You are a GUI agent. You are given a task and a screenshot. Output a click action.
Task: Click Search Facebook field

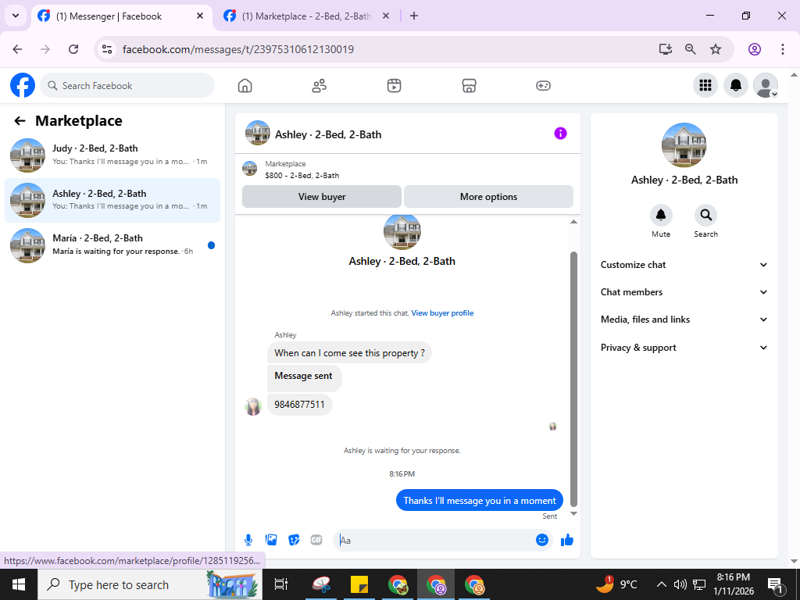click(x=127, y=85)
